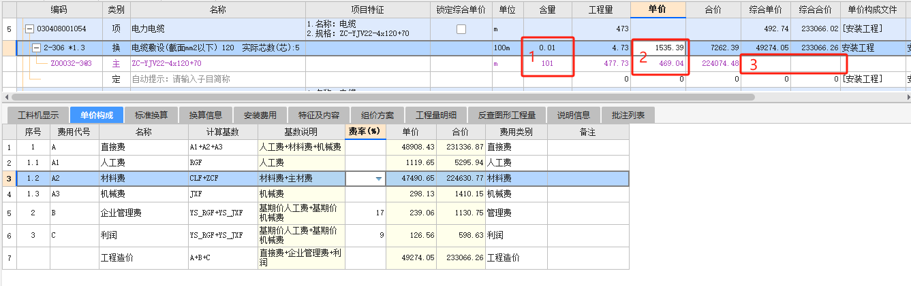Screen dimensions: 911x286
Task: Click the CLF+ZCF 计算基数 cell
Action: click(x=223, y=179)
